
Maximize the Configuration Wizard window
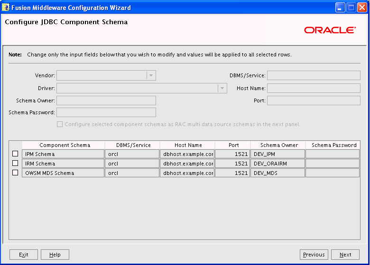coord(351,8)
